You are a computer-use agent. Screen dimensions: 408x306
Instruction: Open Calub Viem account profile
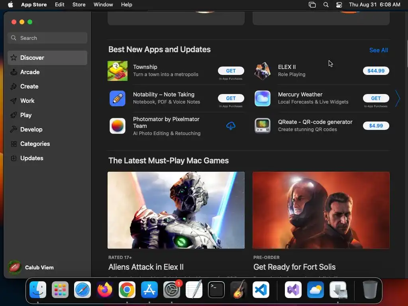tap(31, 267)
